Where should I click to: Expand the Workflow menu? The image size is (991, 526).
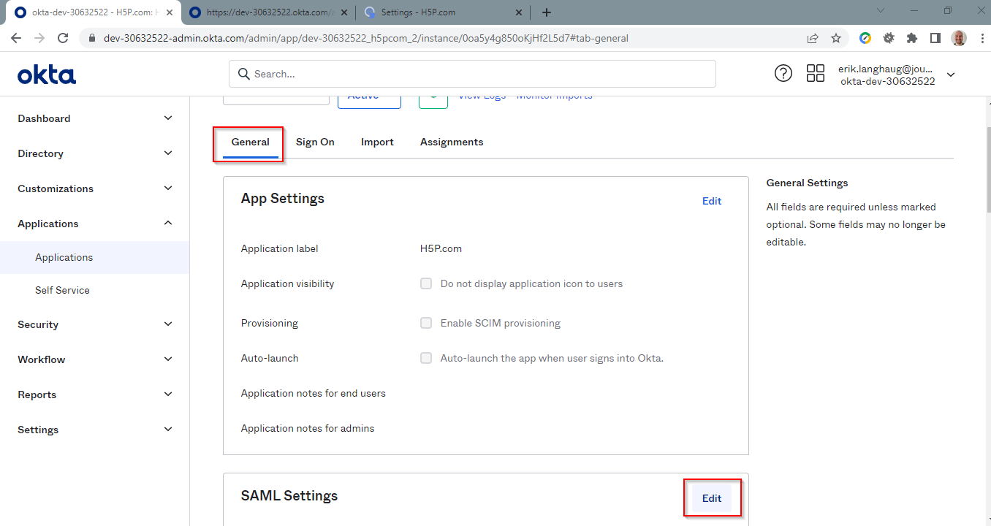[x=94, y=359]
